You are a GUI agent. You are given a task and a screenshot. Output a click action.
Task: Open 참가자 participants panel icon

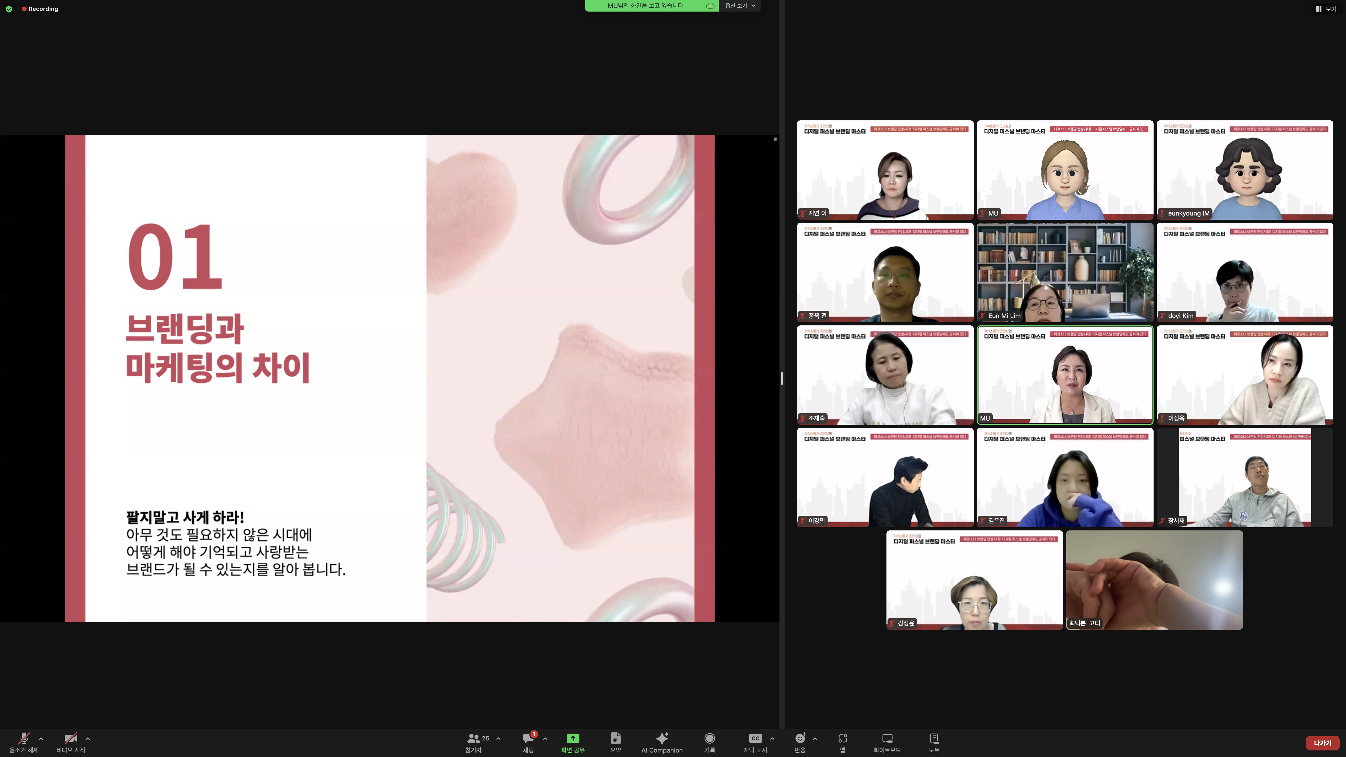[473, 738]
